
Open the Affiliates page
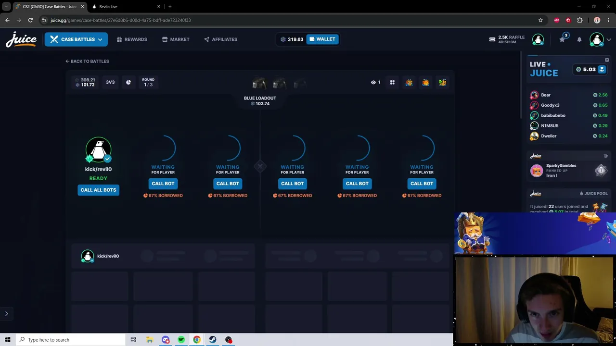point(220,39)
